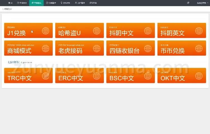Click the globe icon on 抖阴中文 tile

tap(148, 31)
